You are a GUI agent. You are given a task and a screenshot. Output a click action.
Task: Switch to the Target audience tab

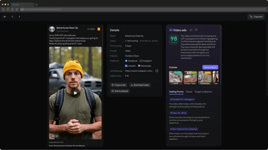pyautogui.click(x=203, y=92)
